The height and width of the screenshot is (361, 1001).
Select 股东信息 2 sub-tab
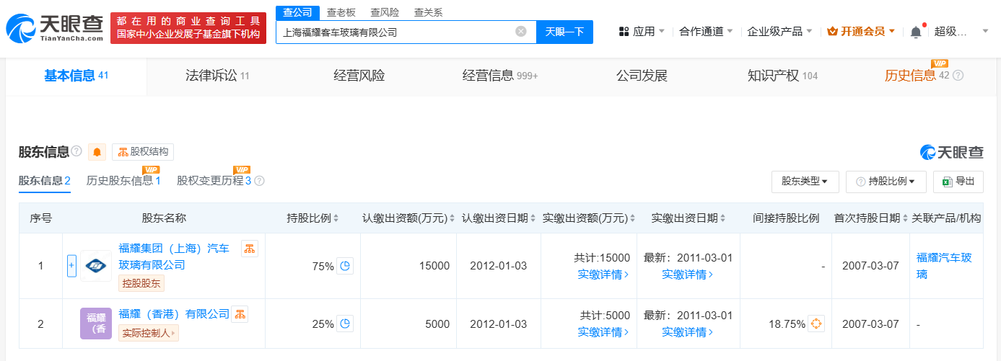pyautogui.click(x=44, y=181)
